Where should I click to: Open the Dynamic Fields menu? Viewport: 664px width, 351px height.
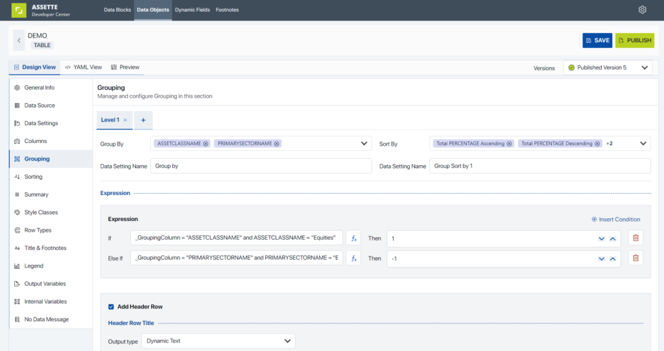pos(193,10)
